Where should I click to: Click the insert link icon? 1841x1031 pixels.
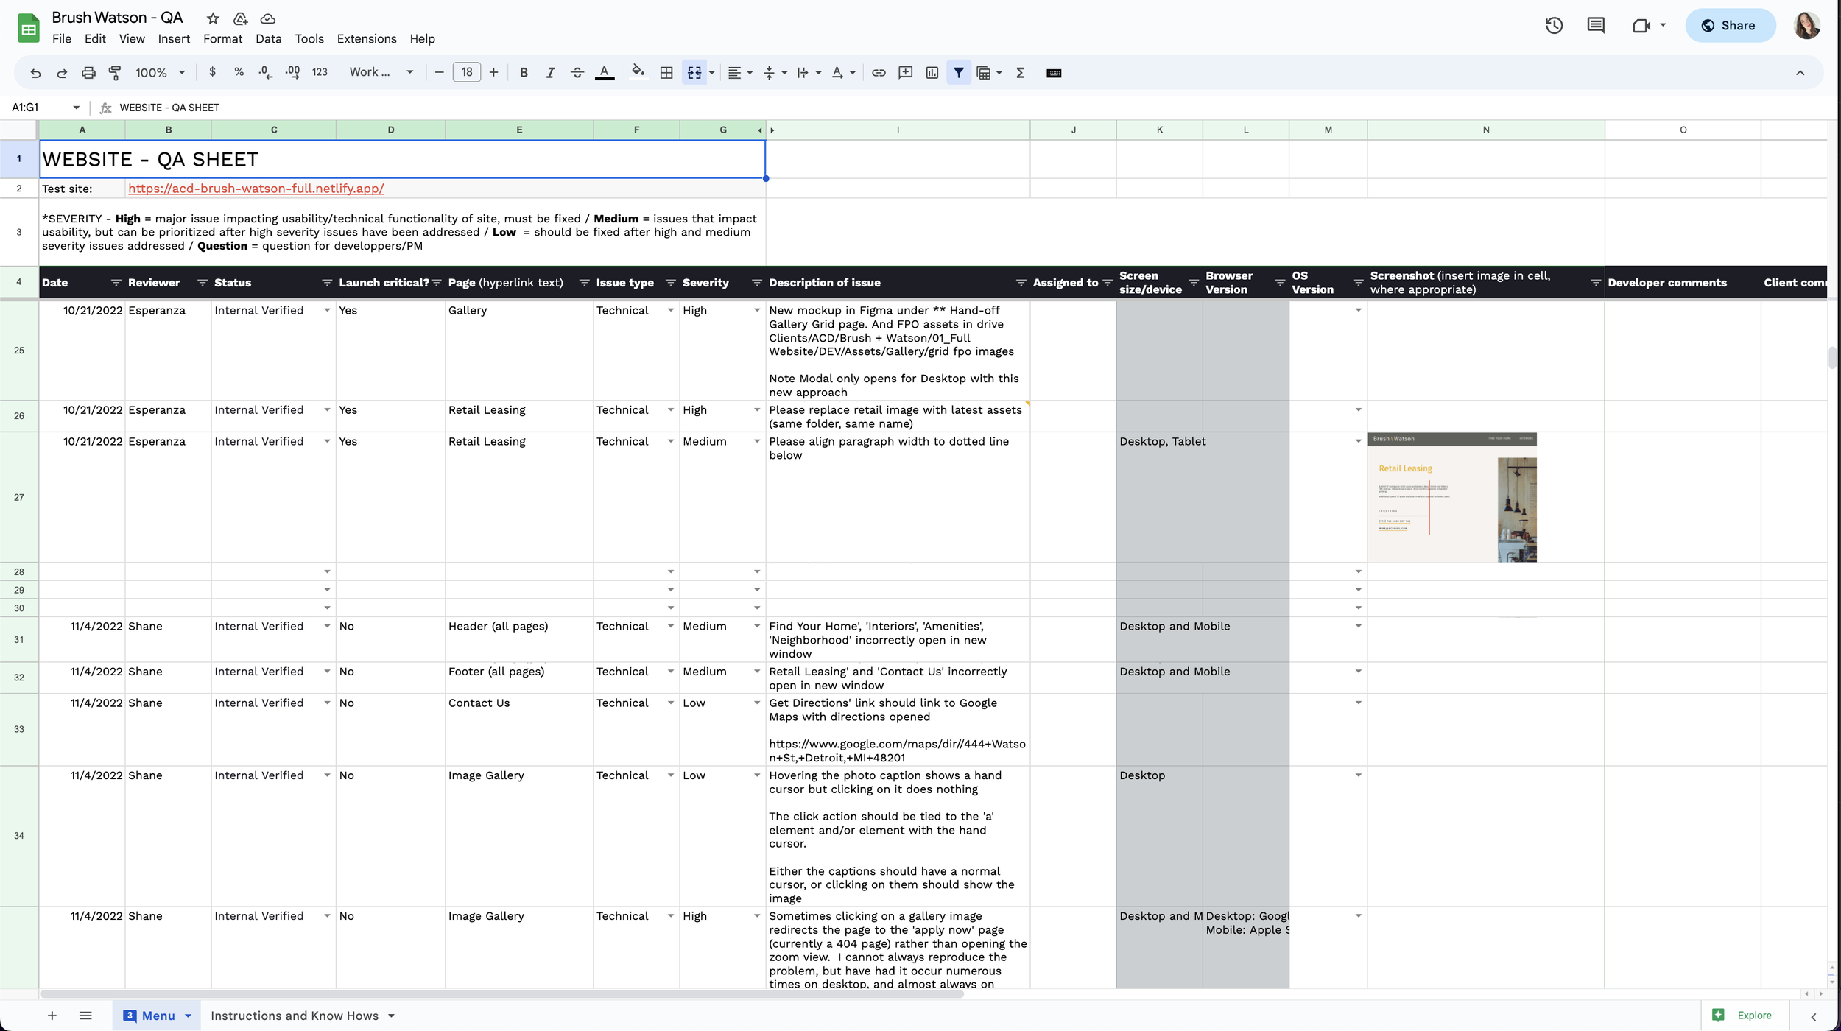pyautogui.click(x=879, y=72)
